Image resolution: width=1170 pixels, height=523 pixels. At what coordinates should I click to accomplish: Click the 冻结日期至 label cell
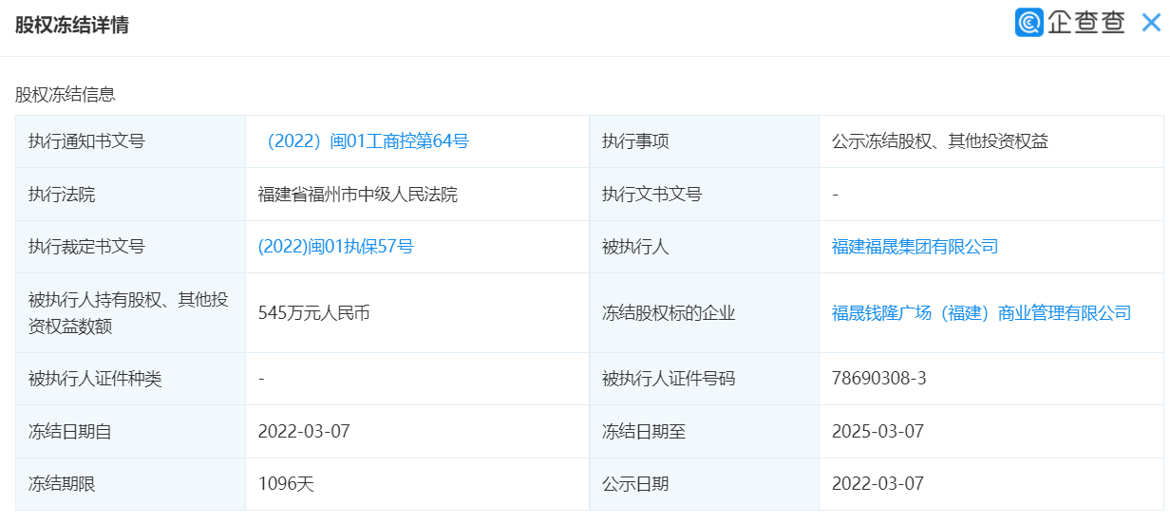pyautogui.click(x=705, y=431)
